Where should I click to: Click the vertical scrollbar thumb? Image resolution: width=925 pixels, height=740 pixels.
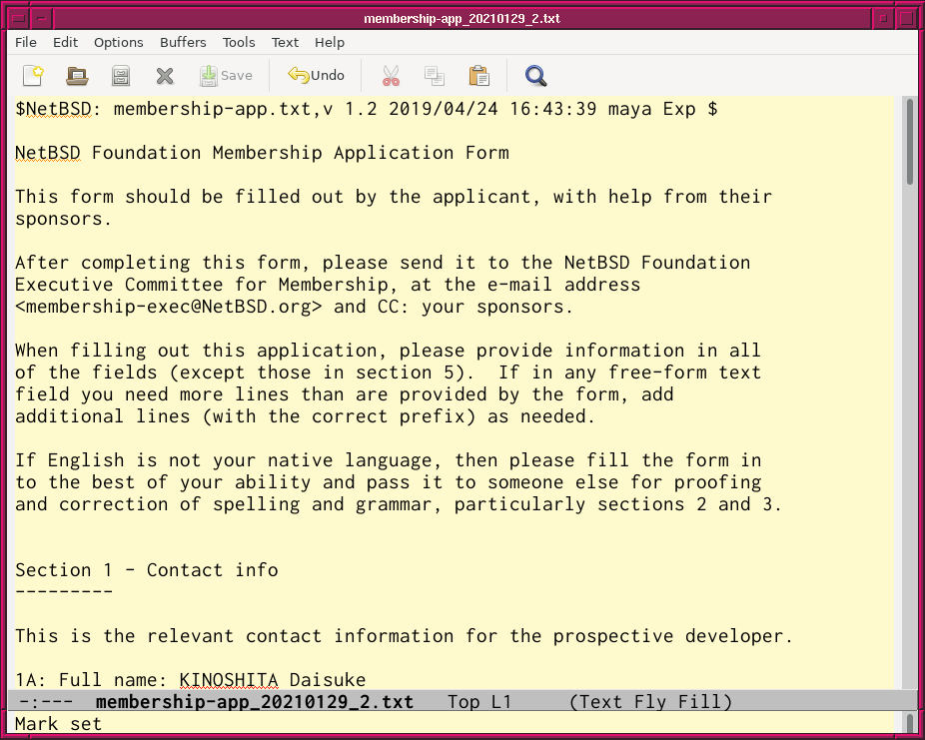click(909, 140)
